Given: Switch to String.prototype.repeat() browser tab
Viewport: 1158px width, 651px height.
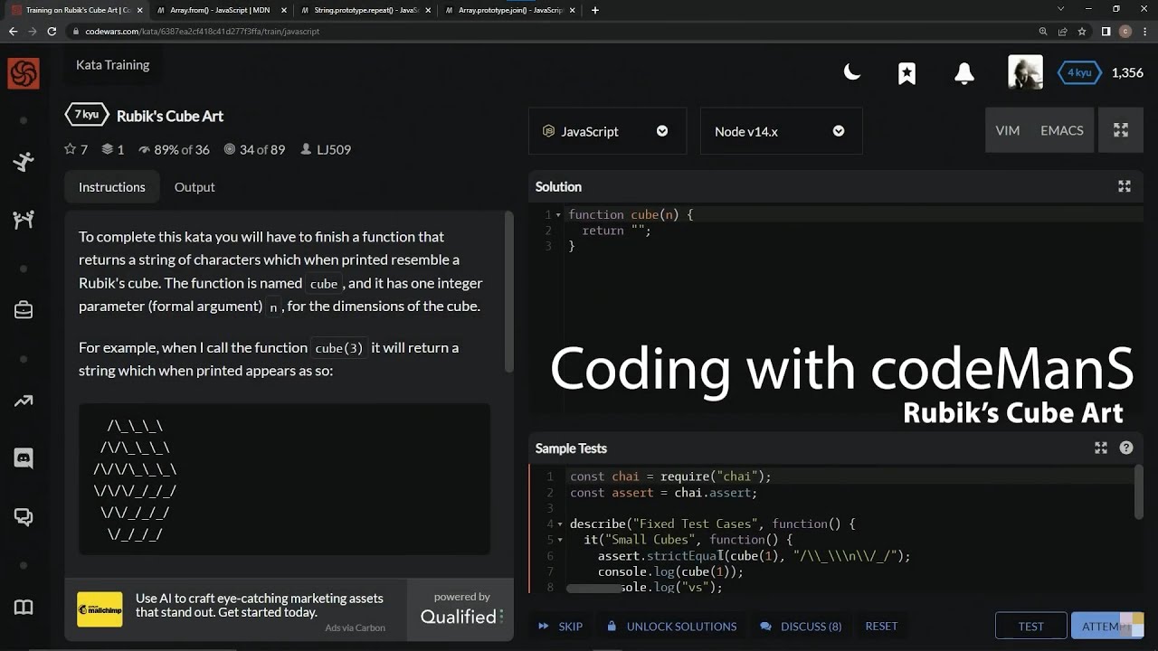Looking at the screenshot, I should tap(365, 10).
